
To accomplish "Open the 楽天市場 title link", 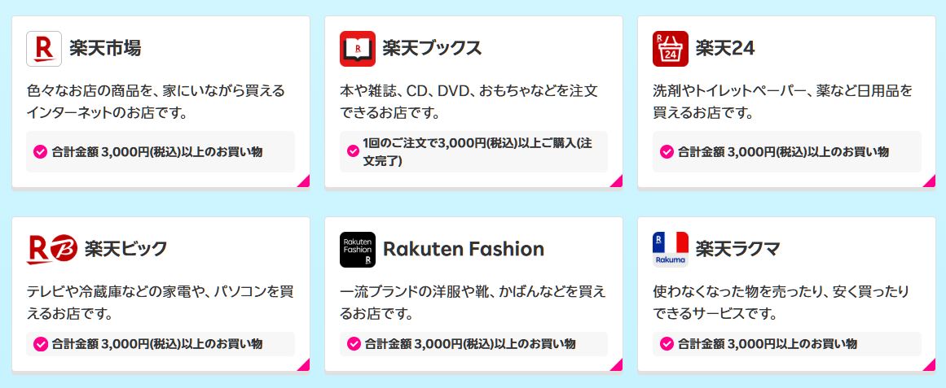I will 105,48.
